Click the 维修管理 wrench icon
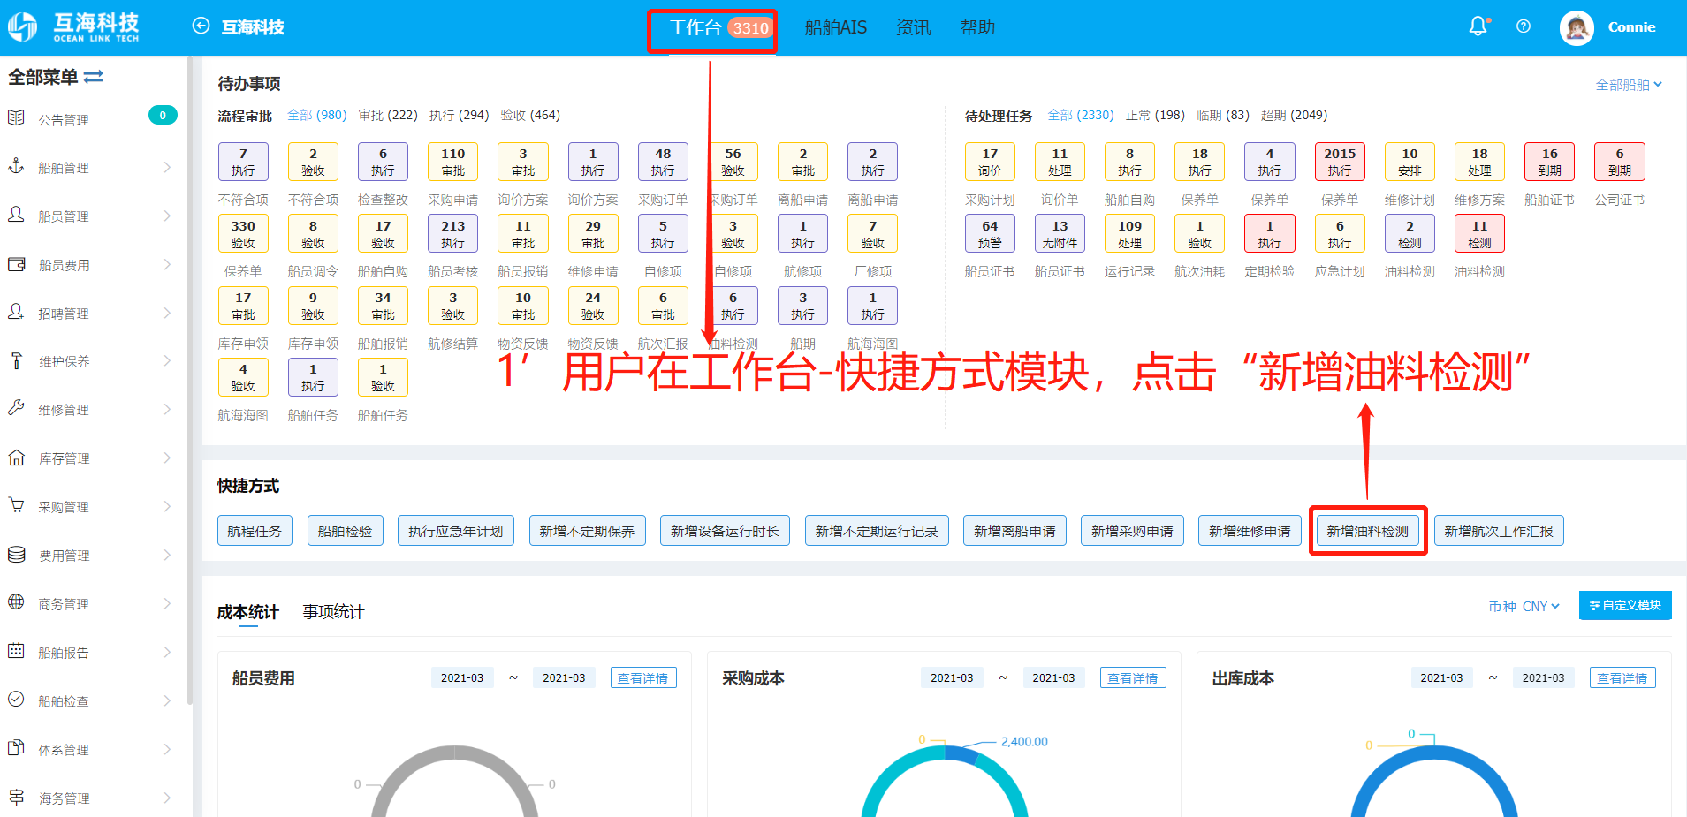 click(x=16, y=408)
